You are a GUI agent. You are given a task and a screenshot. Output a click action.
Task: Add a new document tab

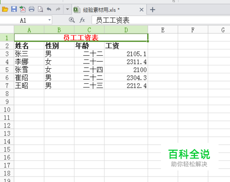click(x=152, y=10)
